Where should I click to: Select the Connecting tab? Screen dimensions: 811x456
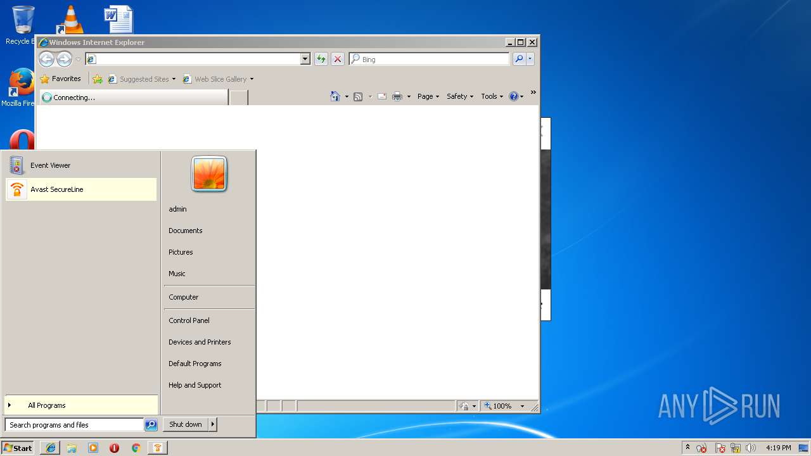tap(134, 98)
